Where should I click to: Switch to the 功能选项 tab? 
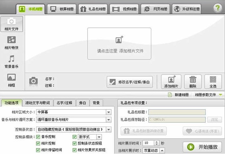coord(12,103)
